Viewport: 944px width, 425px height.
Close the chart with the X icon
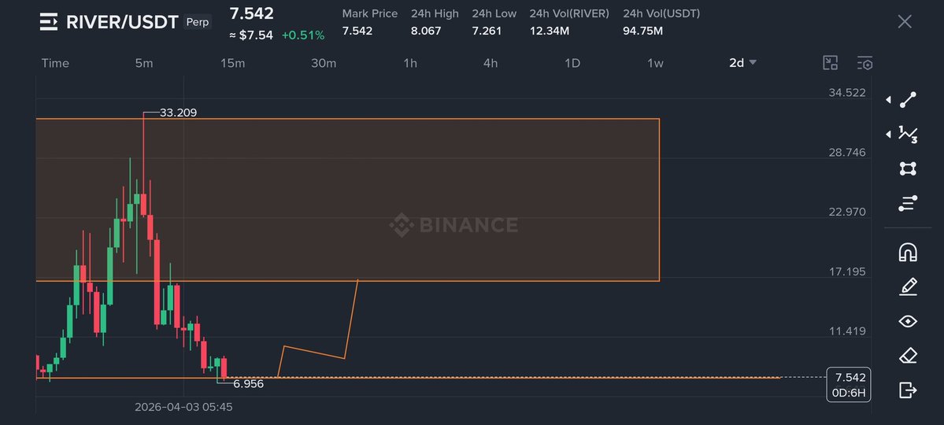pyautogui.click(x=905, y=22)
